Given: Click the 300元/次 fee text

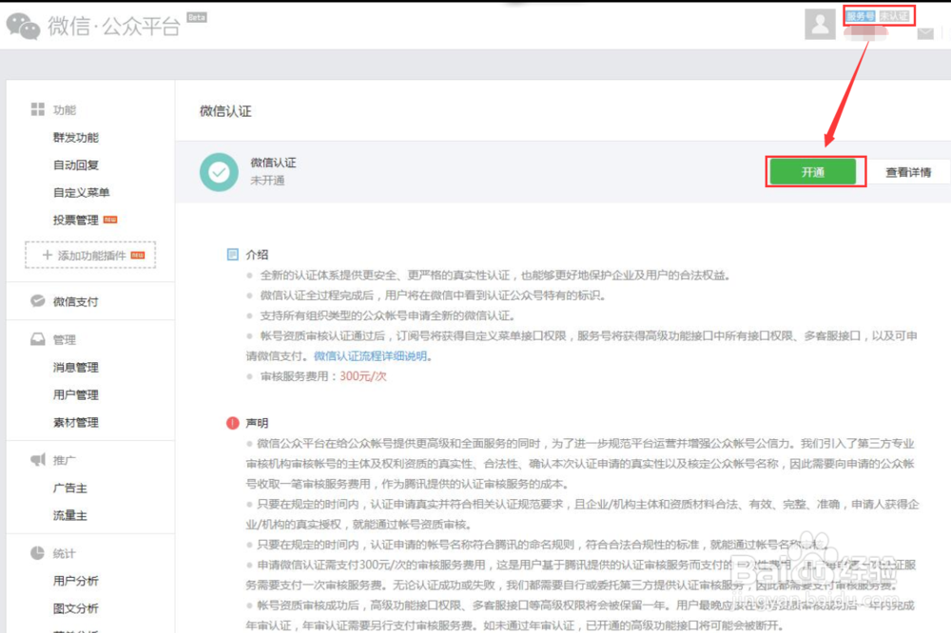Looking at the screenshot, I should click(362, 376).
